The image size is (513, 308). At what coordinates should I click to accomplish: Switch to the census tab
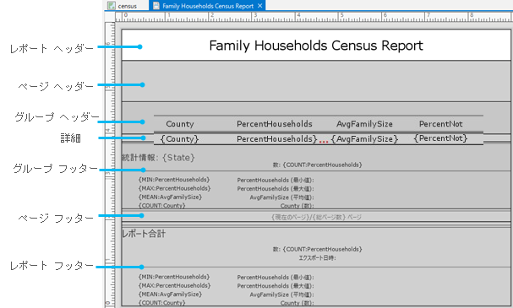click(126, 6)
